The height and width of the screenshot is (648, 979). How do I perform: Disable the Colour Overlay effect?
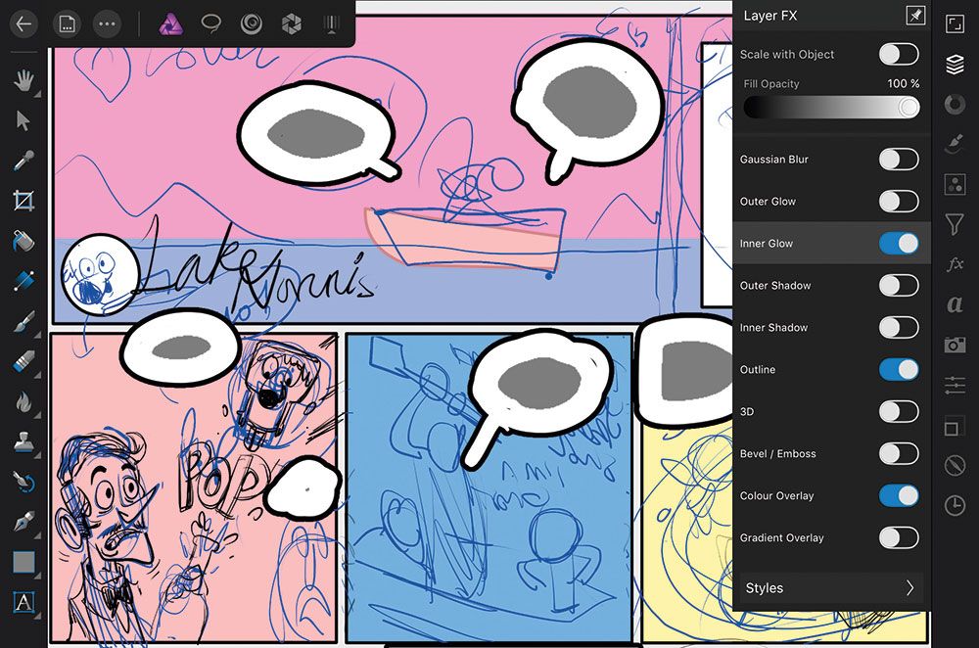click(x=898, y=496)
